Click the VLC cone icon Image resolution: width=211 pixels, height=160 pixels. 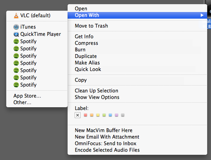coord(16,15)
